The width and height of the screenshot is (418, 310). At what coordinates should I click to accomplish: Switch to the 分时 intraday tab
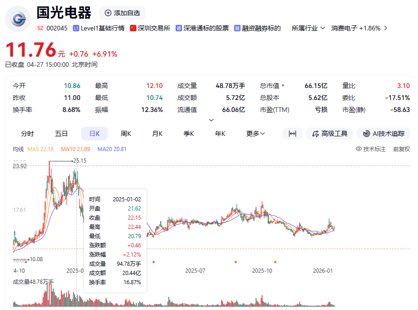tap(28, 133)
